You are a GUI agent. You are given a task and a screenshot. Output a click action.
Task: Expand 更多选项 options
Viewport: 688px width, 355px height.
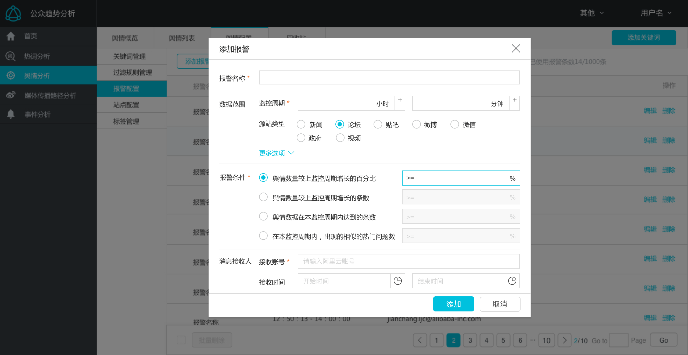tap(276, 153)
